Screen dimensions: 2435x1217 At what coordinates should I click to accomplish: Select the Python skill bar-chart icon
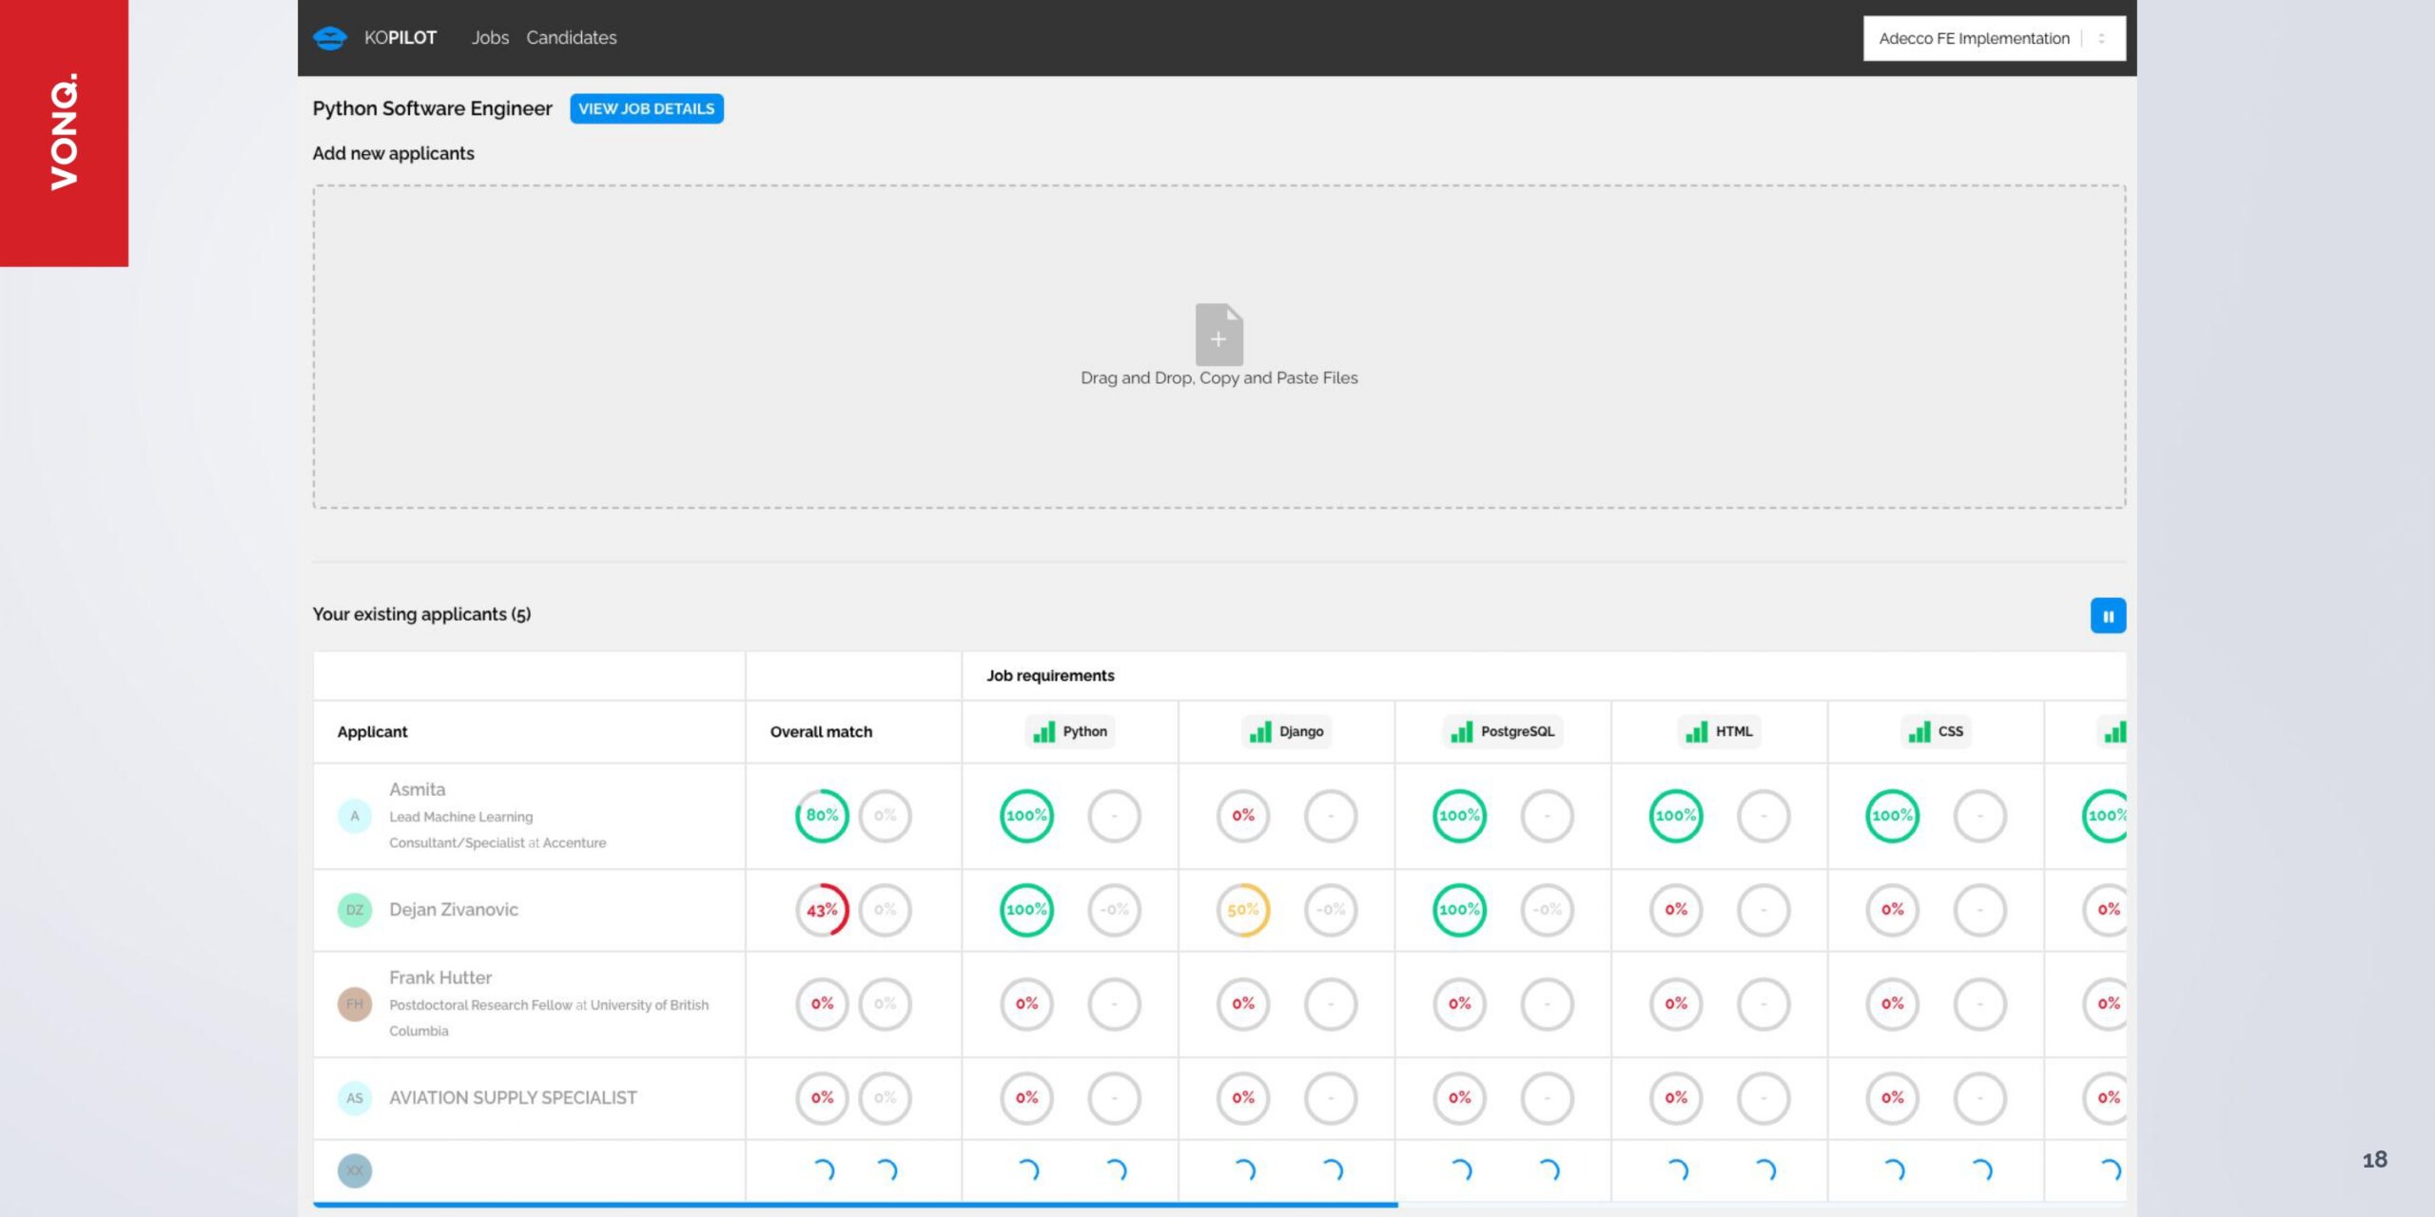(1042, 731)
